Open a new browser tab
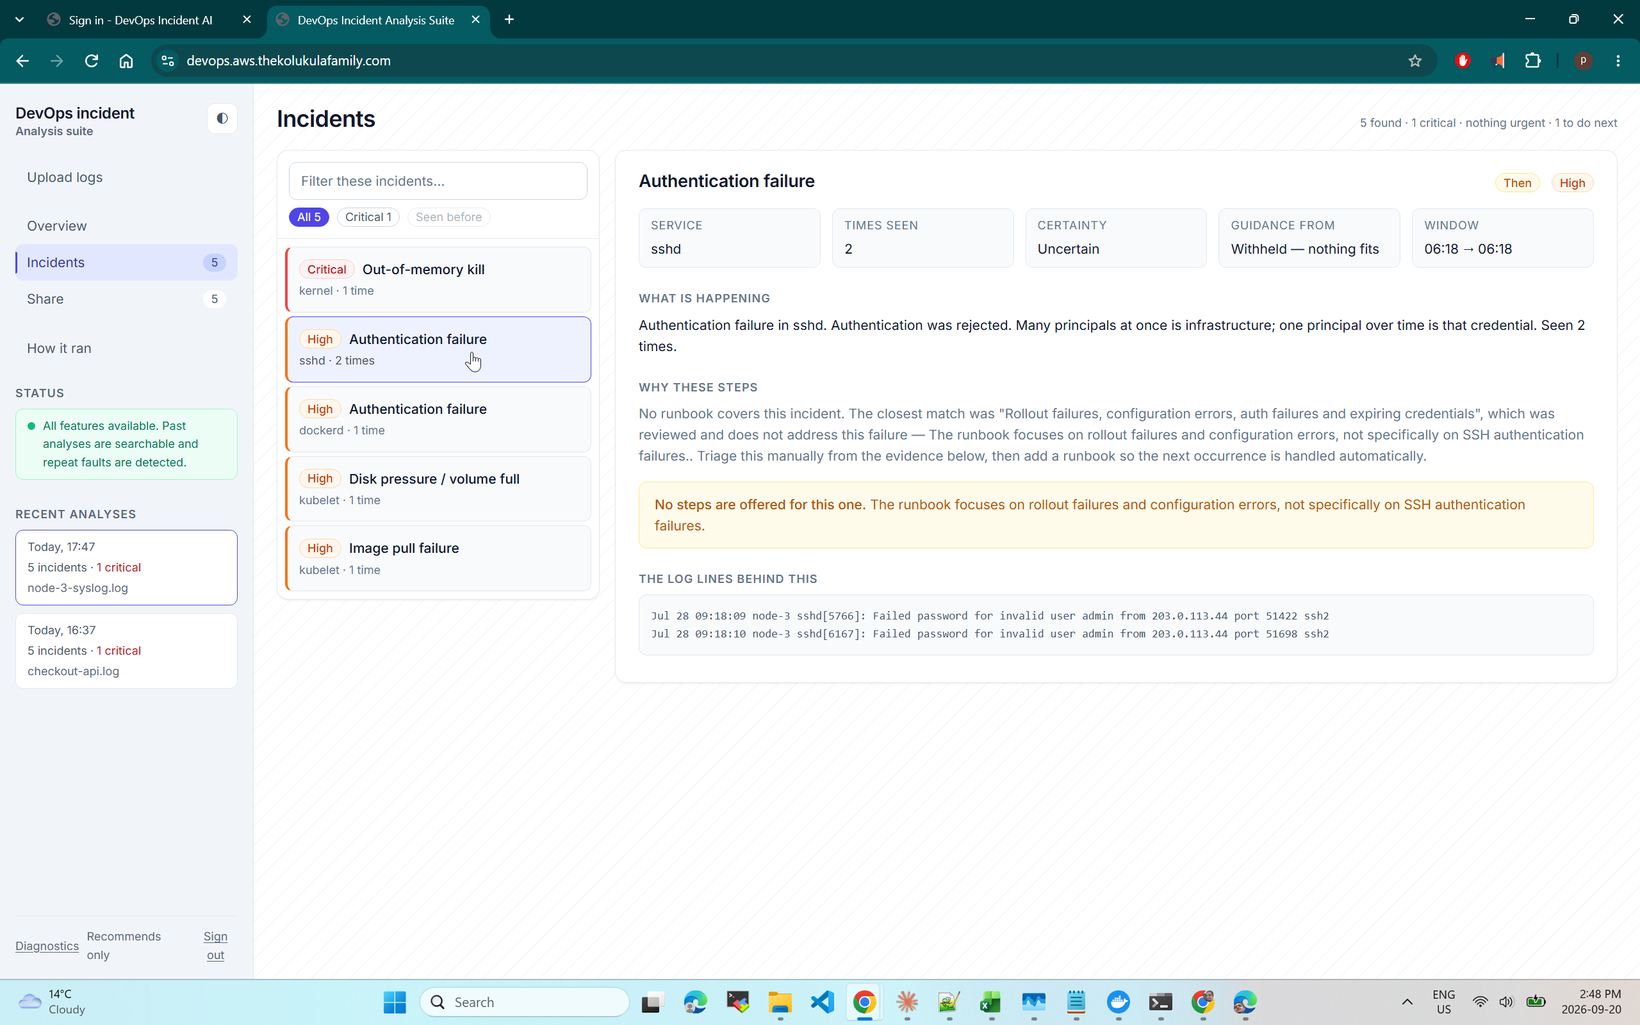The width and height of the screenshot is (1640, 1025). pos(510,20)
